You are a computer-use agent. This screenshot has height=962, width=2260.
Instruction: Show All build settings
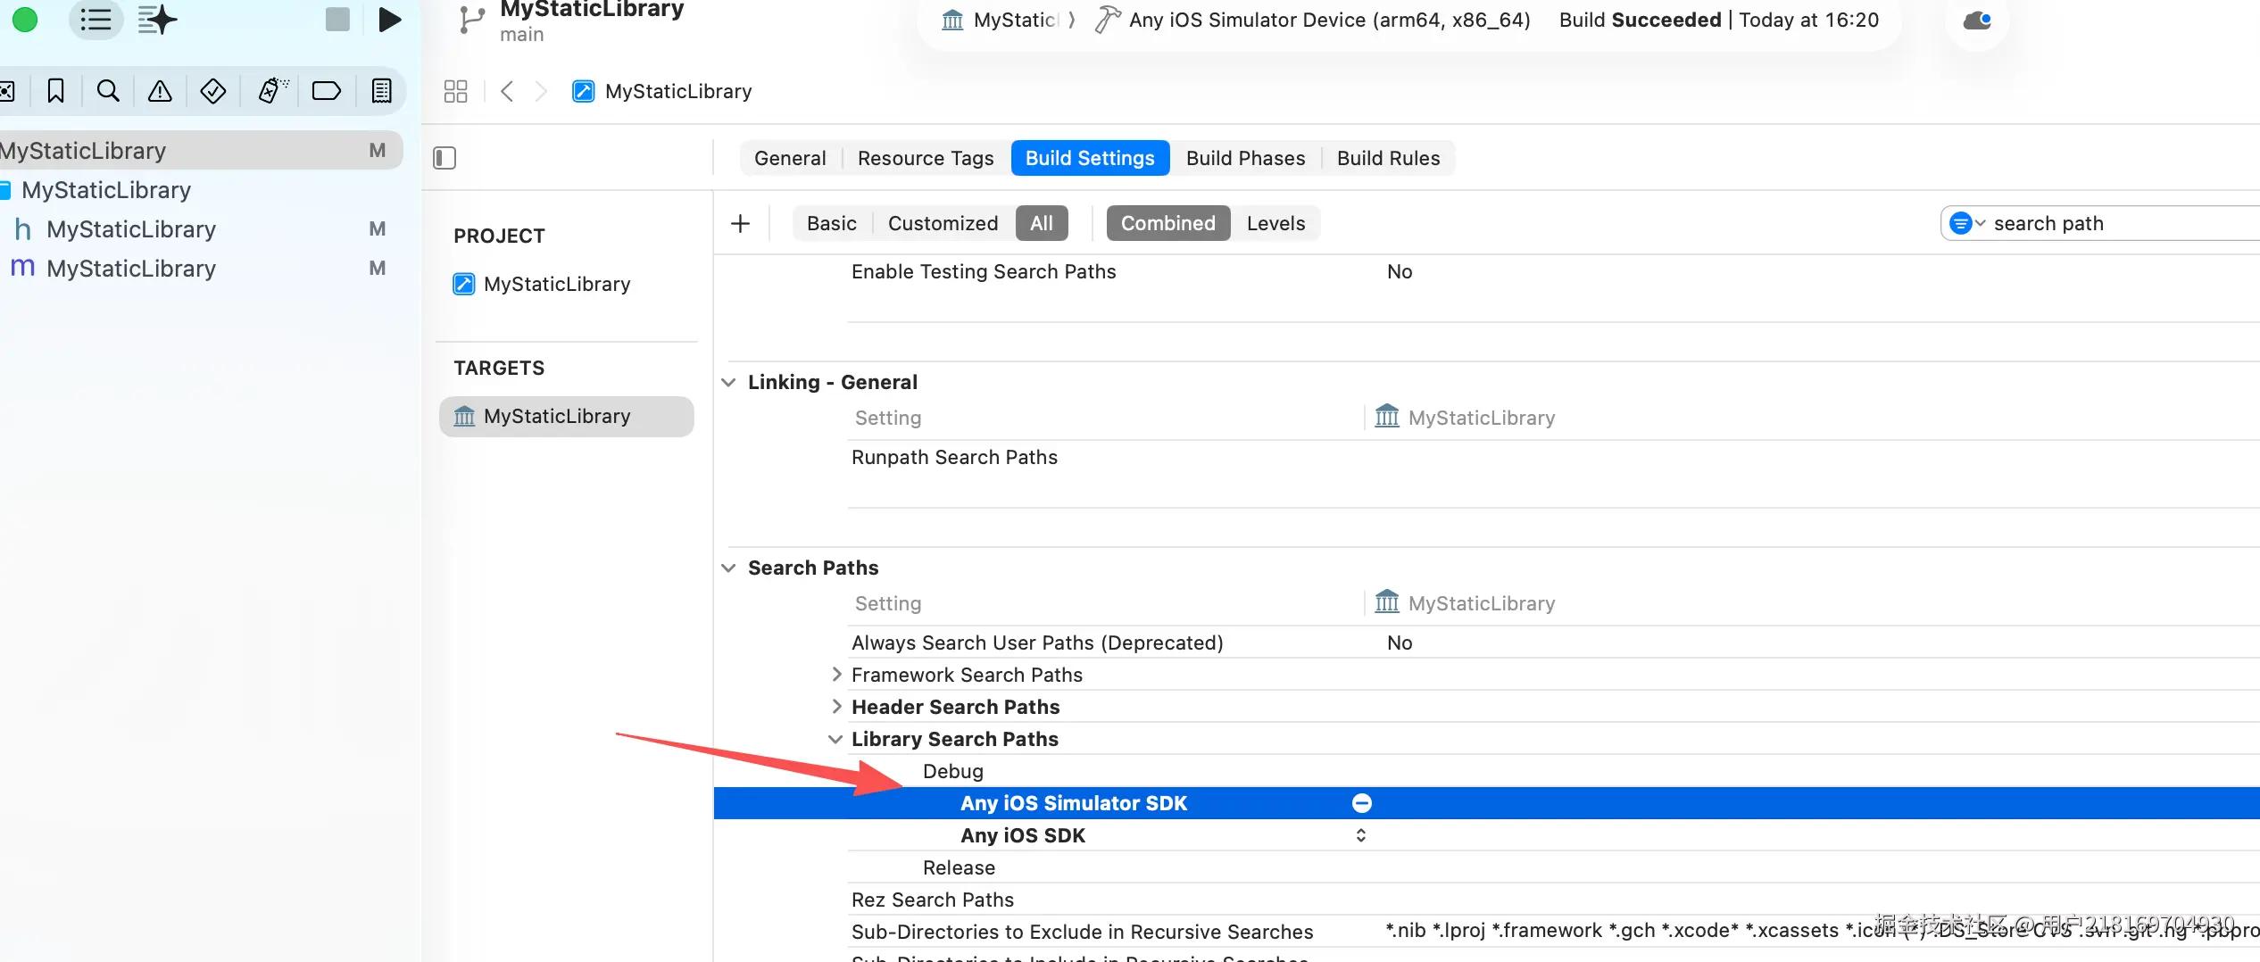pos(1042,223)
